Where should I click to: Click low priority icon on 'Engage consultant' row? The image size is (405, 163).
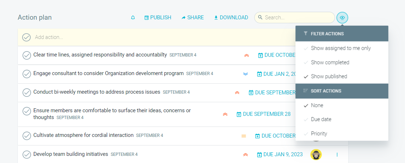click(245, 74)
